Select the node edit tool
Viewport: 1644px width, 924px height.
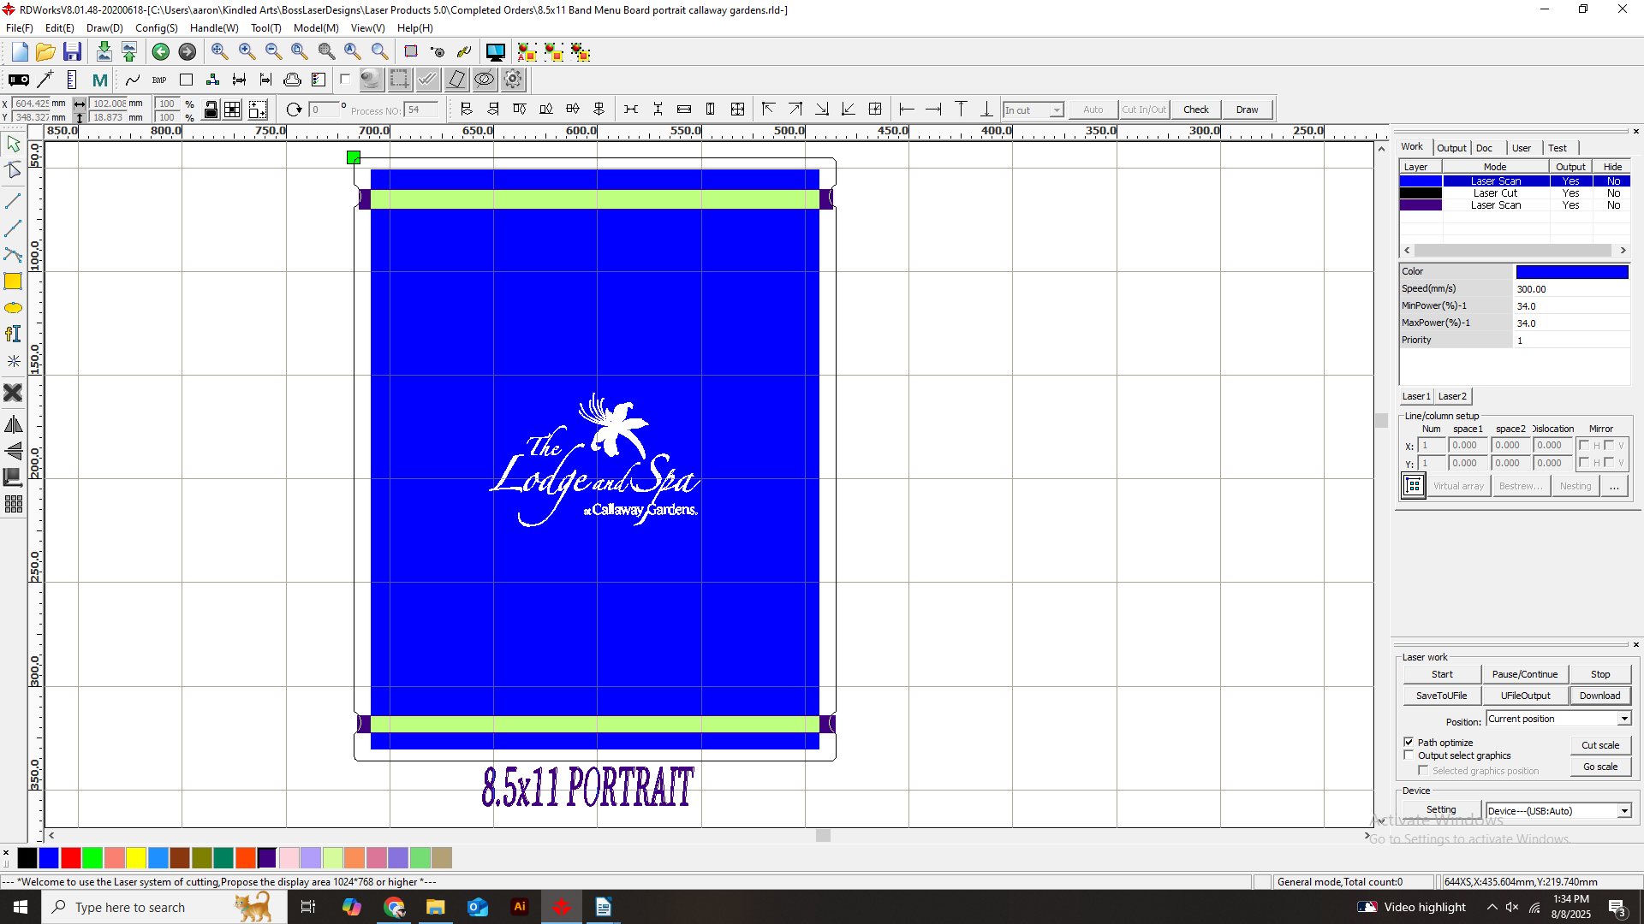pyautogui.click(x=13, y=170)
